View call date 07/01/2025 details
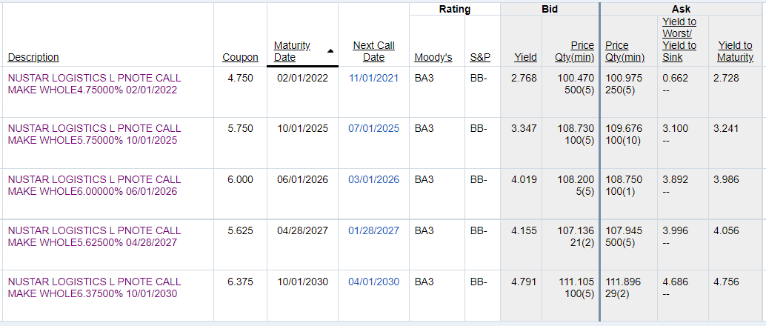Image resolution: width=766 pixels, height=326 pixels. point(373,128)
